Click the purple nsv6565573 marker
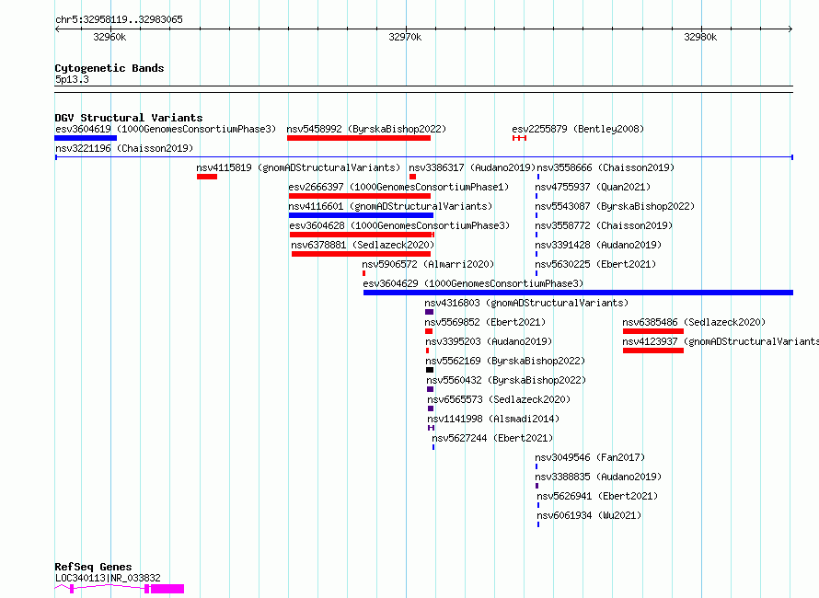The width and height of the screenshot is (819, 598). (x=431, y=408)
